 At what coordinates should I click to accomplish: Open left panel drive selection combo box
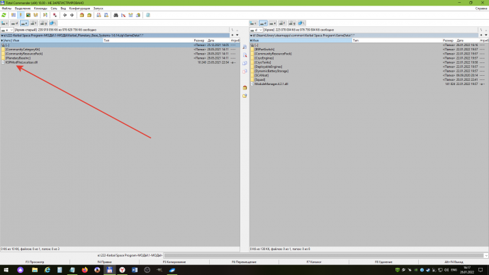coord(7,30)
